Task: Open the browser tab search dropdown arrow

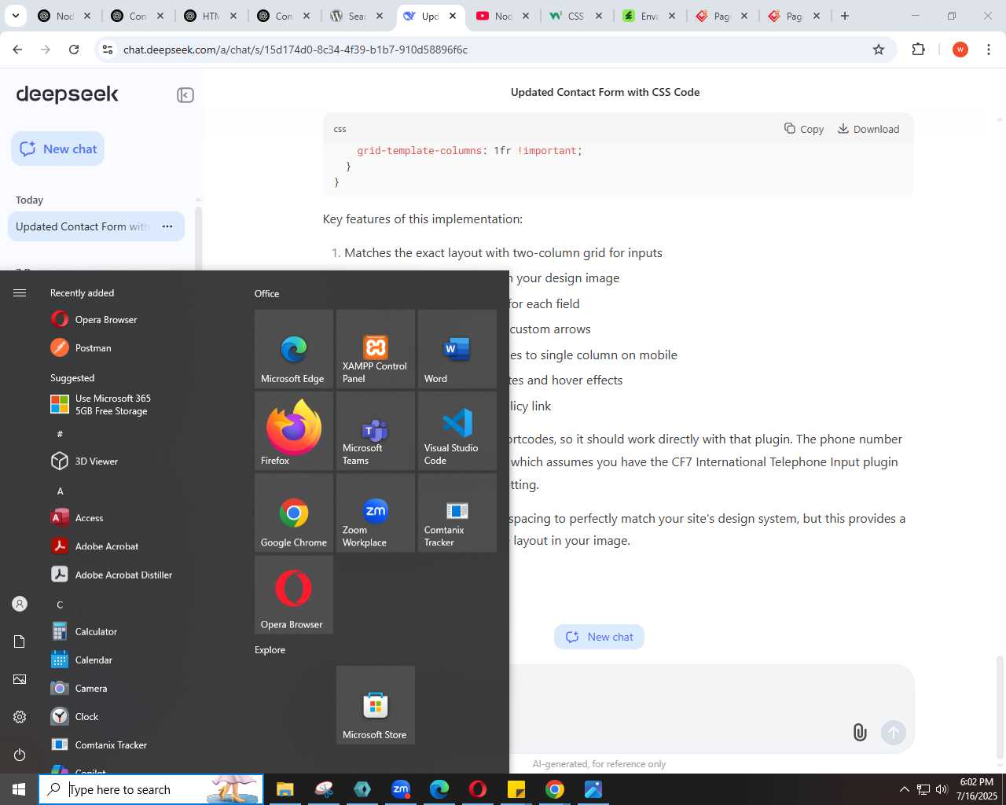Action: coord(15,16)
